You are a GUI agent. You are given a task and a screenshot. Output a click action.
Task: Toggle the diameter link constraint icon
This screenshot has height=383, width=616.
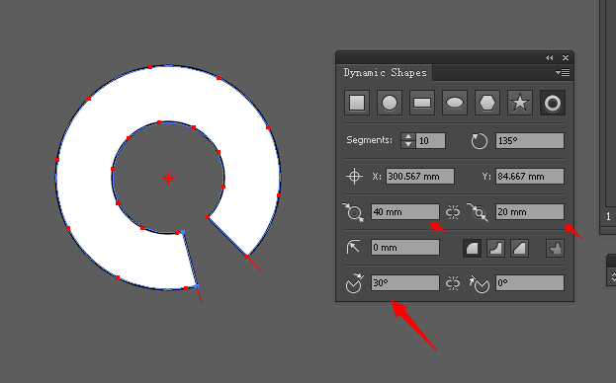coord(453,212)
